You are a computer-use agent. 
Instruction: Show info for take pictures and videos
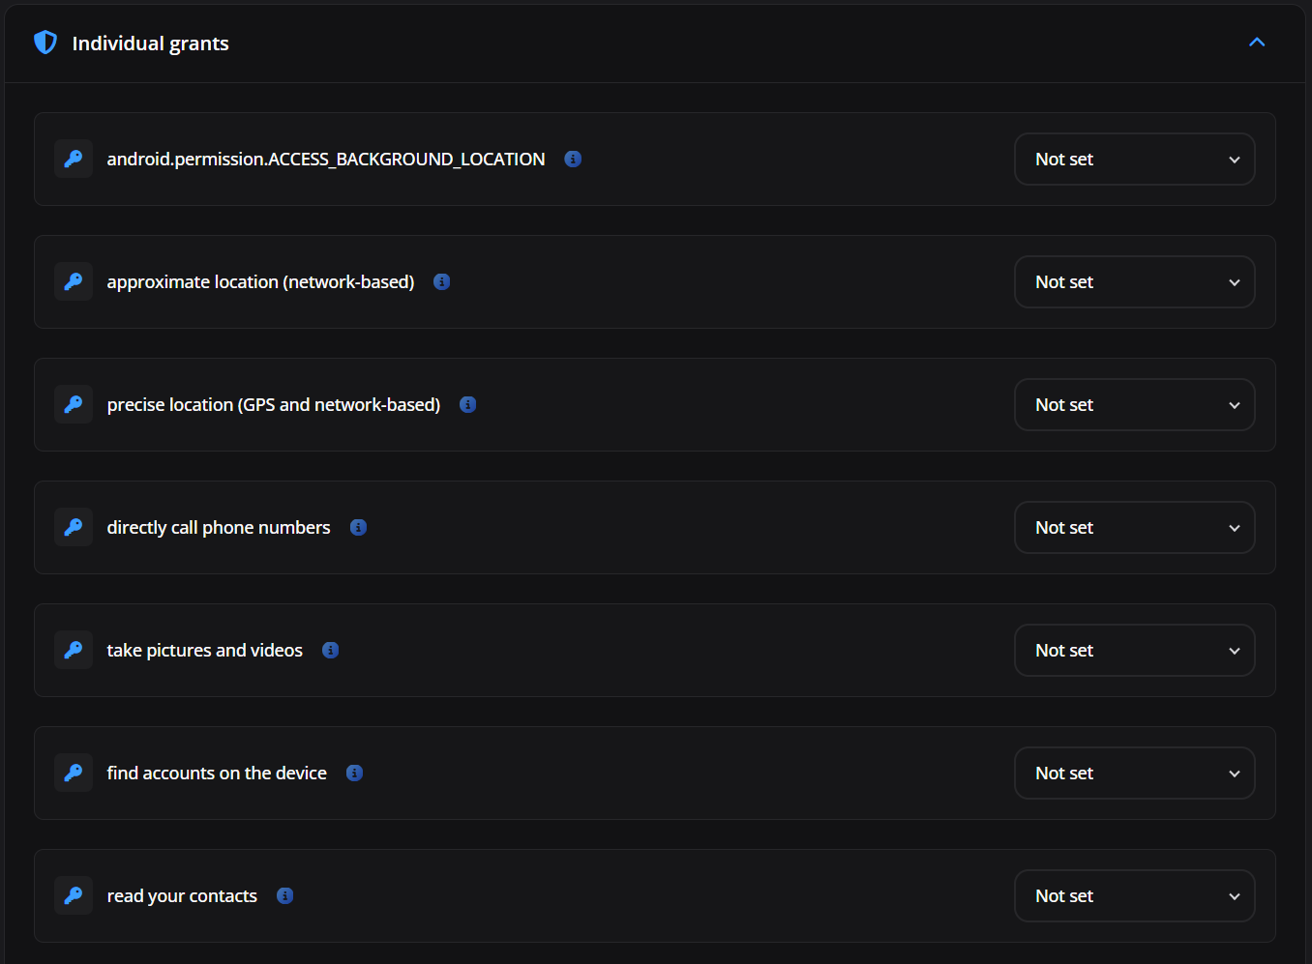point(330,650)
